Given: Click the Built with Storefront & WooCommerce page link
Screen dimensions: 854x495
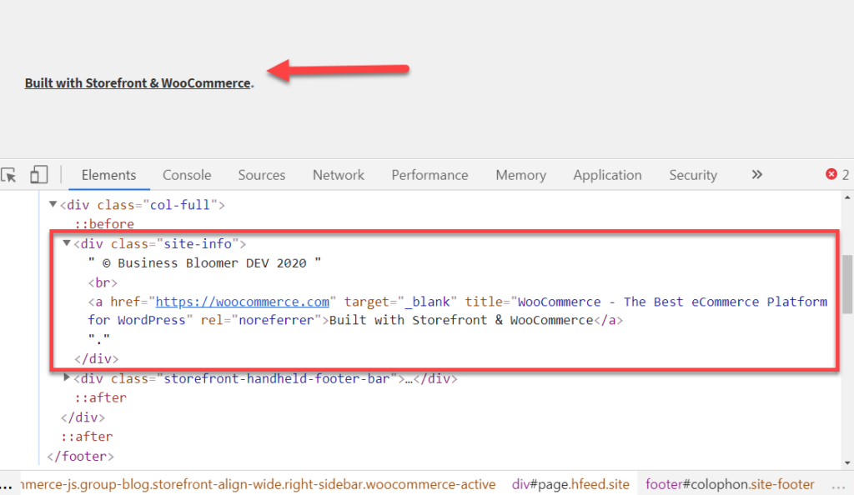Looking at the screenshot, I should [x=138, y=83].
